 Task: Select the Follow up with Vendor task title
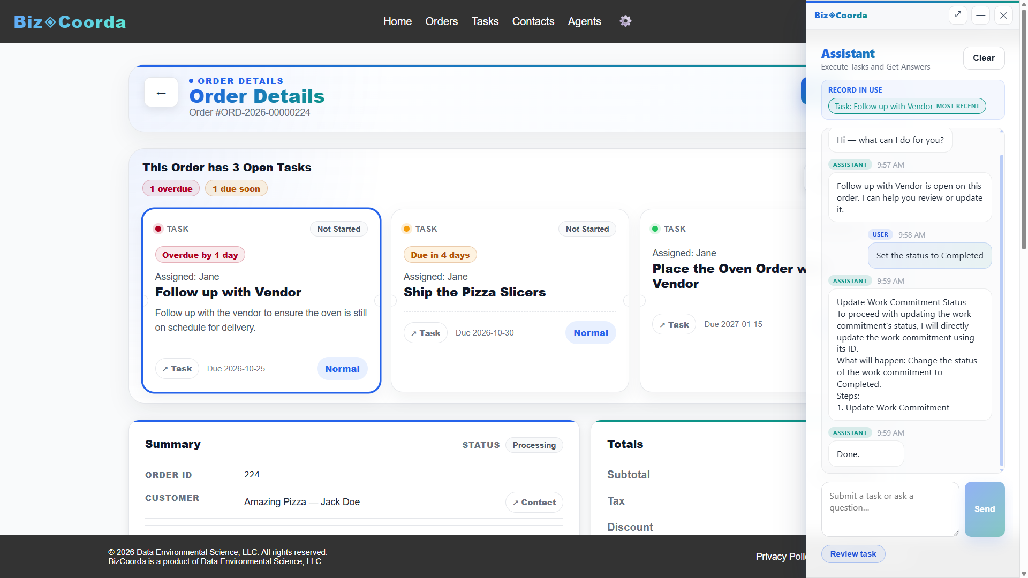pos(228,292)
